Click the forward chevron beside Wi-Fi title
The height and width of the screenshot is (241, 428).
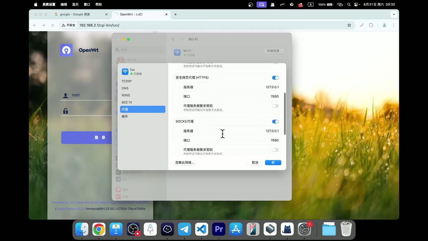pyautogui.click(x=182, y=39)
